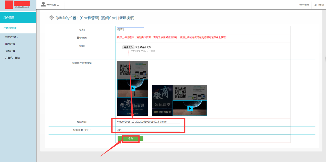Click the green 添加 button

tap(131, 139)
